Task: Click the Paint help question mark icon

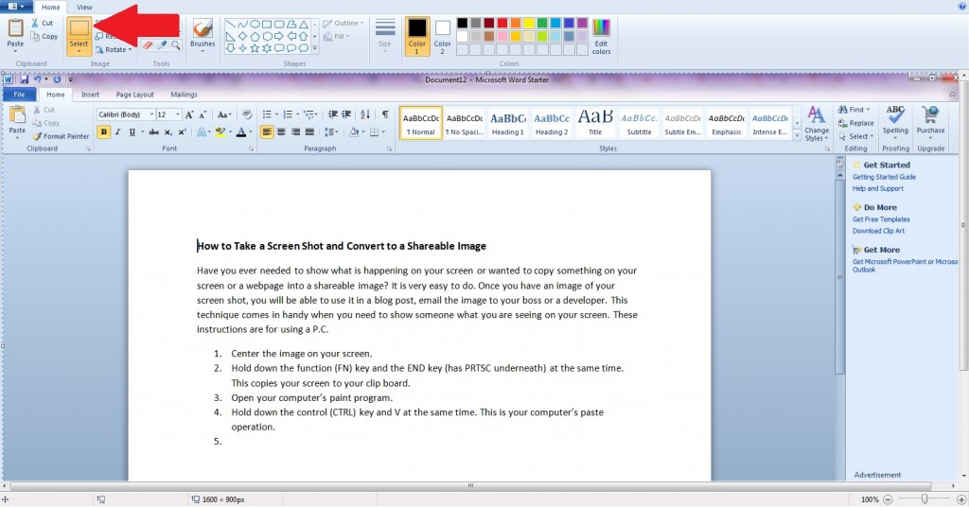Action: point(961,7)
